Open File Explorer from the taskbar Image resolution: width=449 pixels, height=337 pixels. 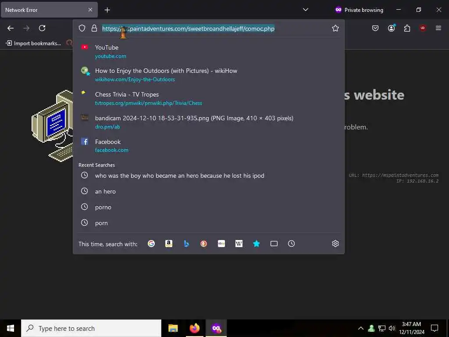173,328
